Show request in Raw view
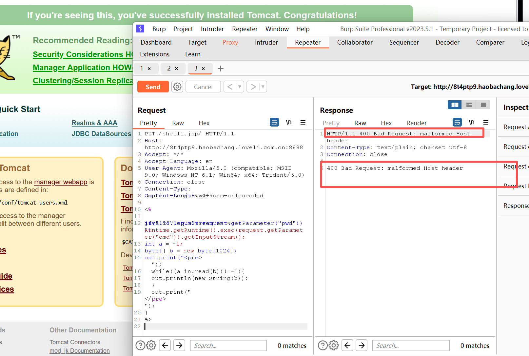The image size is (529, 356). [x=178, y=123]
